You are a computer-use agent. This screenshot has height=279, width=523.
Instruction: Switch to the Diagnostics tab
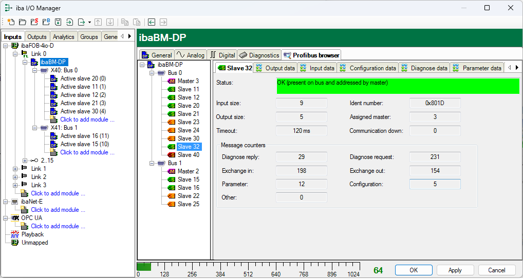click(x=259, y=55)
